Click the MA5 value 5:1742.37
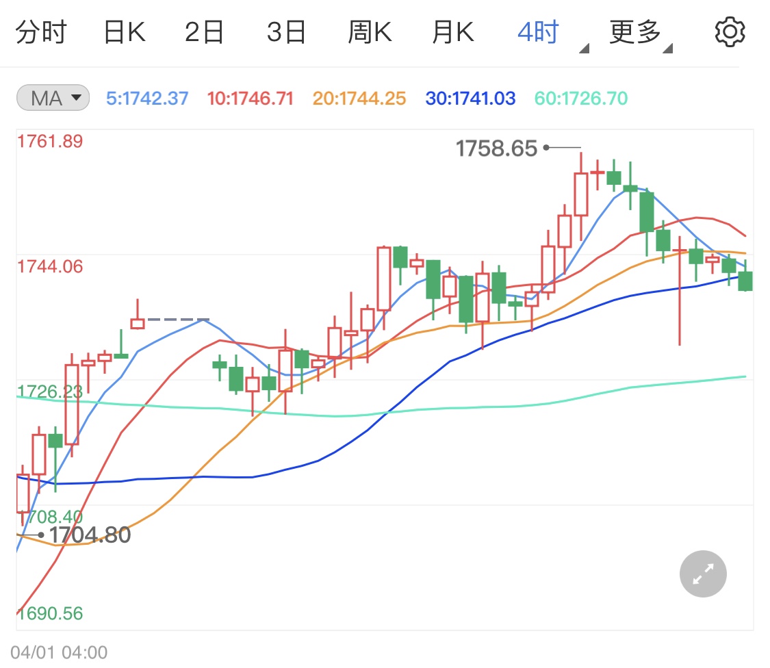Viewport: 770px width, 668px height. [x=147, y=99]
